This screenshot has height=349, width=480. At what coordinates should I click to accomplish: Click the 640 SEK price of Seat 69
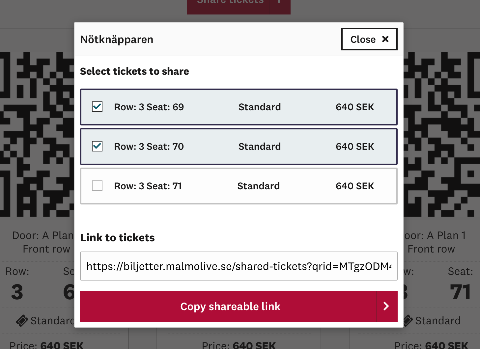click(355, 107)
